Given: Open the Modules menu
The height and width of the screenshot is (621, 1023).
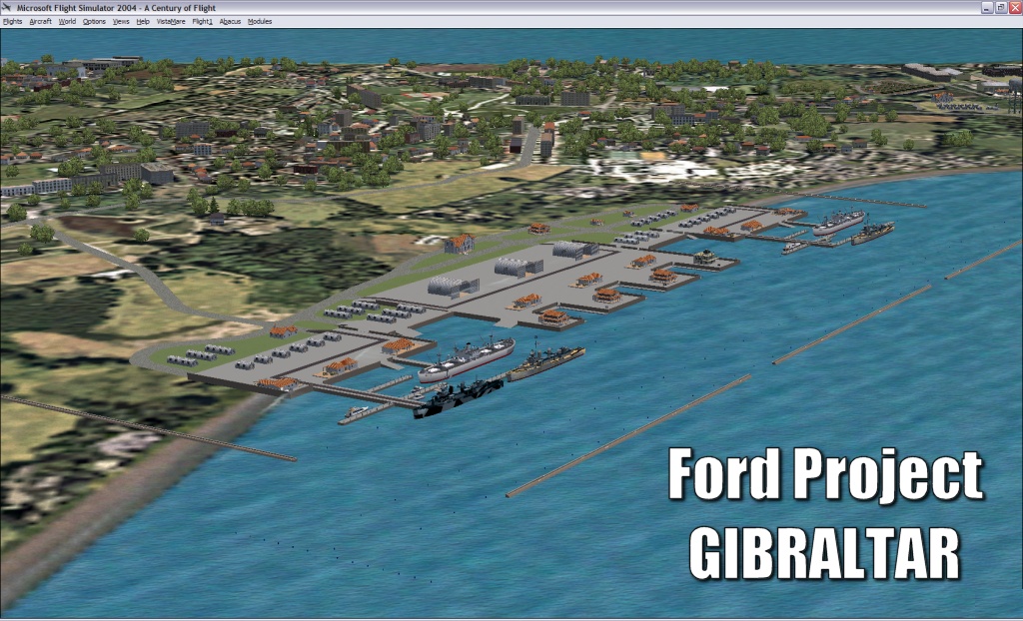Looking at the screenshot, I should 260,22.
